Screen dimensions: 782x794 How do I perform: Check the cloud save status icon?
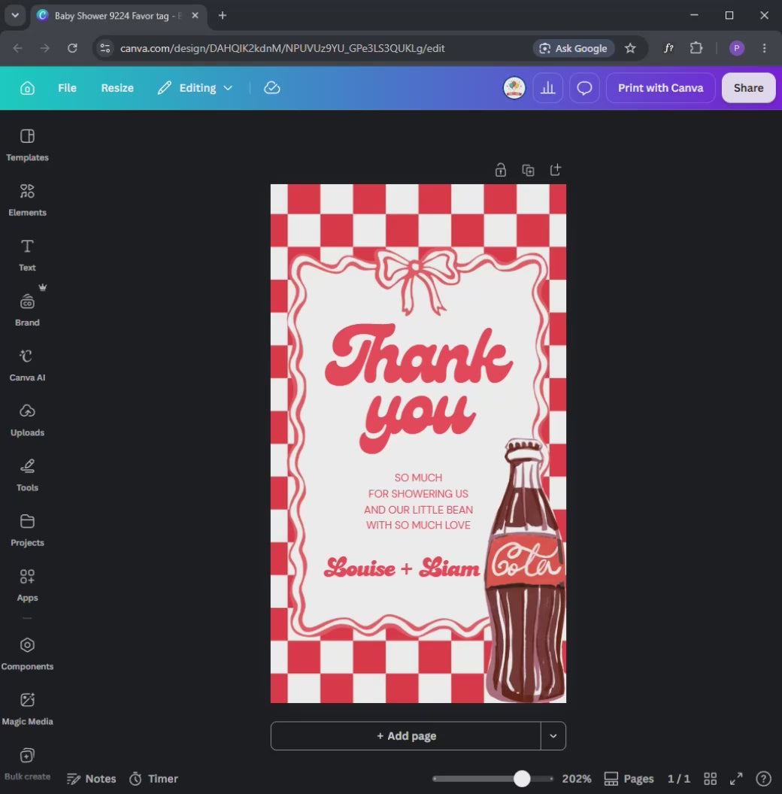click(272, 88)
